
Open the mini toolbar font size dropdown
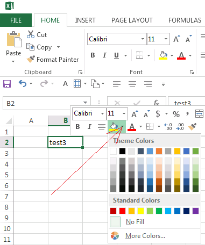pyautogui.click(x=124, y=113)
